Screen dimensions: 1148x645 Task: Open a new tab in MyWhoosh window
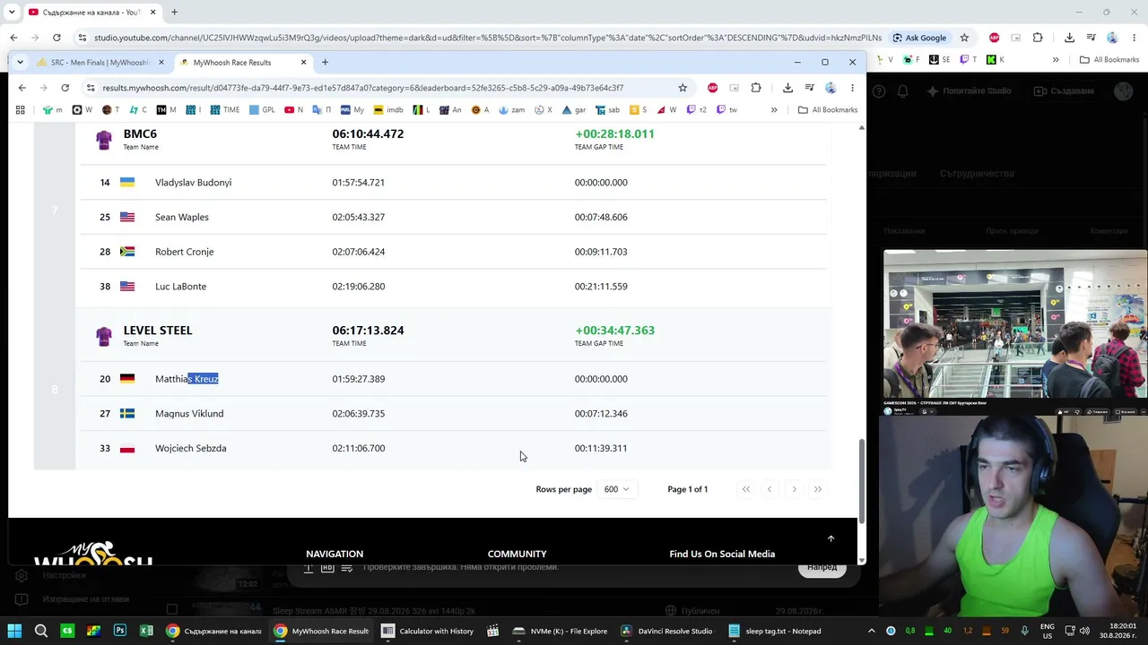pyautogui.click(x=325, y=63)
